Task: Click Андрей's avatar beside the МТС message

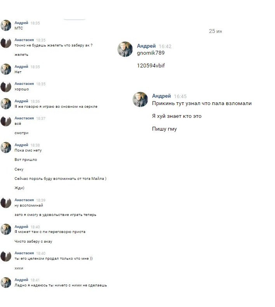Action: [x=6, y=25]
